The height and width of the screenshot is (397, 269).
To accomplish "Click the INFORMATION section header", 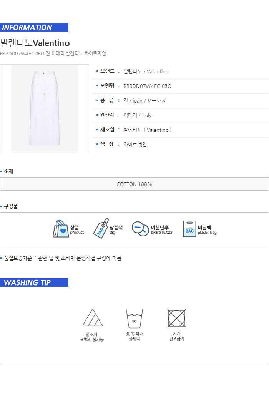I will (34, 27).
